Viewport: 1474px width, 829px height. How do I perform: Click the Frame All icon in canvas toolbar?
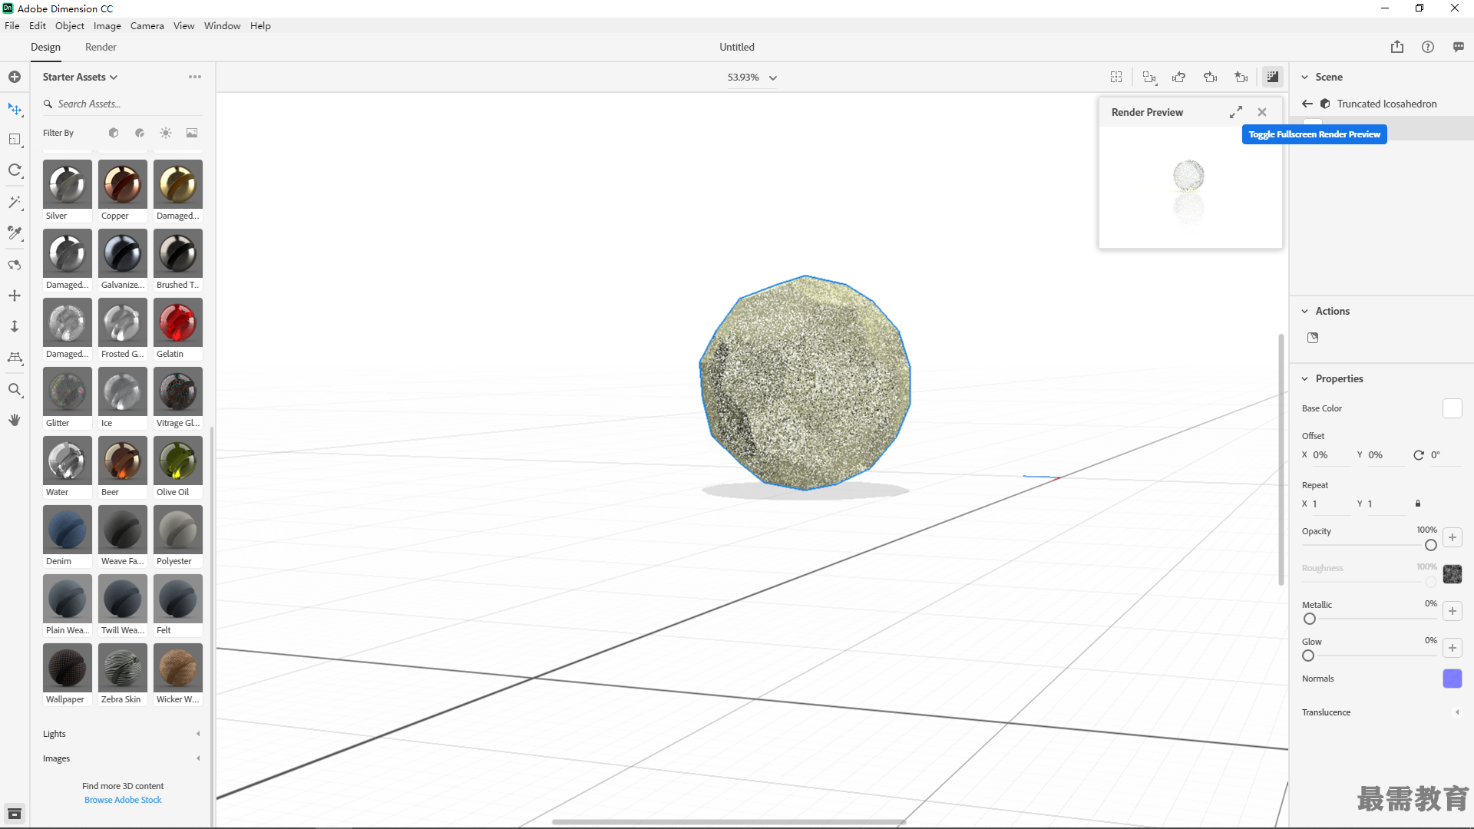click(x=1116, y=77)
